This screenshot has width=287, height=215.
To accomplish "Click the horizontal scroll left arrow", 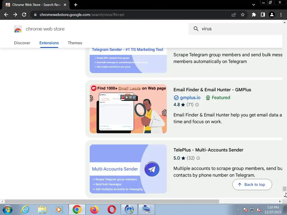I will click(2, 202).
